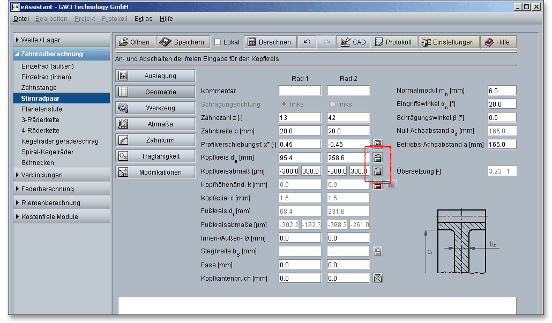The width and height of the screenshot is (552, 323).
Task: Click the Kopfhöhenänderung red lock icon
Action: [377, 185]
